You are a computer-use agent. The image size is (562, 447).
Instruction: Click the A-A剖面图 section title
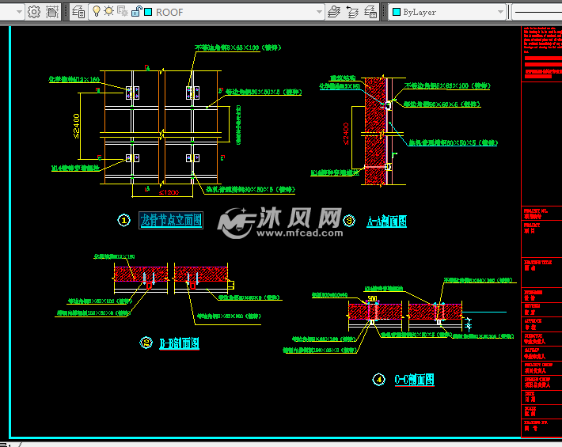pos(387,222)
